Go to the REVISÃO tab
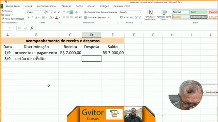 91,6
